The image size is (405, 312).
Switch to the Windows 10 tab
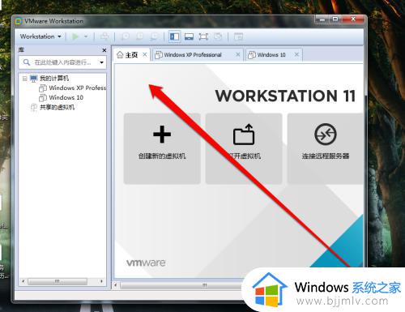(x=271, y=55)
